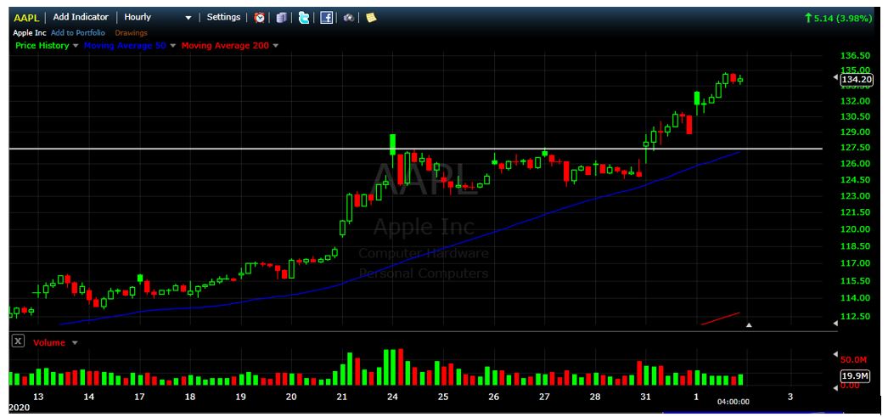Click the Add Indicator button
The image size is (888, 417).
81,17
